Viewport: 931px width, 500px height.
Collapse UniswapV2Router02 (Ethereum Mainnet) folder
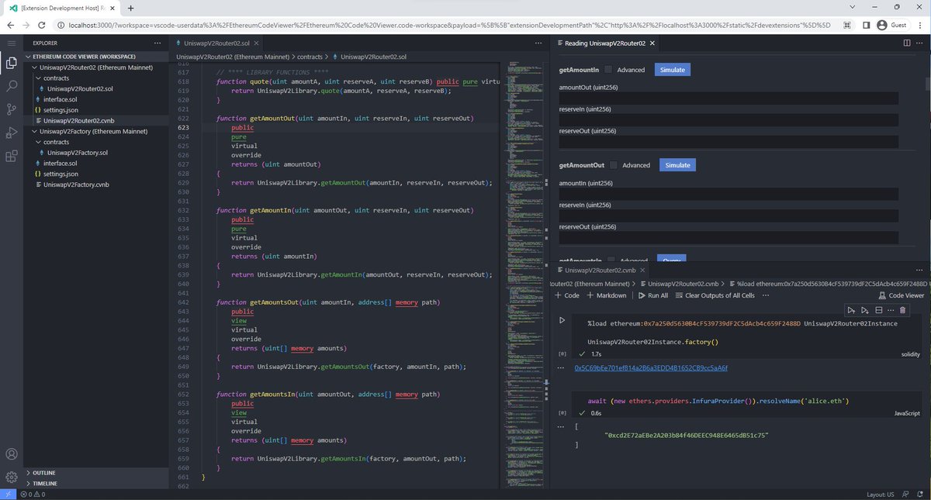(x=95, y=67)
